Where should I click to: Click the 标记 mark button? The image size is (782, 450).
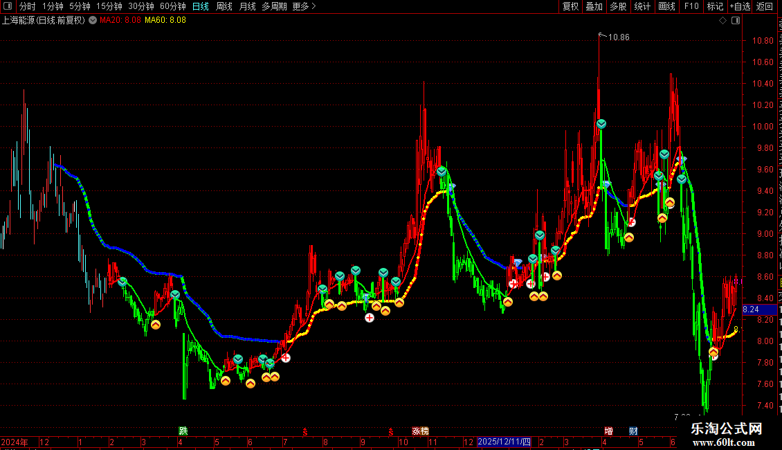pyautogui.click(x=715, y=6)
